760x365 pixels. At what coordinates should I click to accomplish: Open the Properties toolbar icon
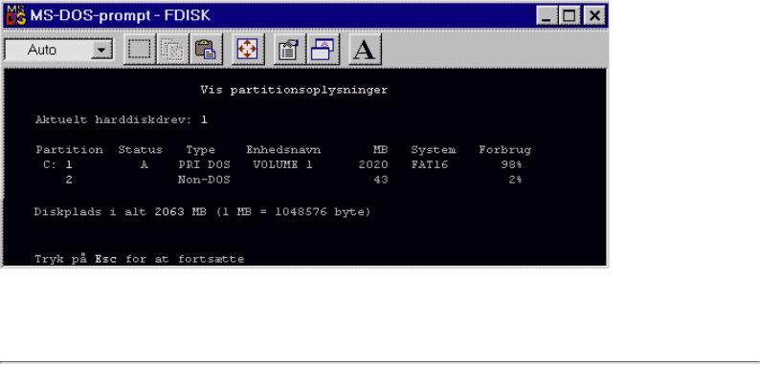[289, 50]
